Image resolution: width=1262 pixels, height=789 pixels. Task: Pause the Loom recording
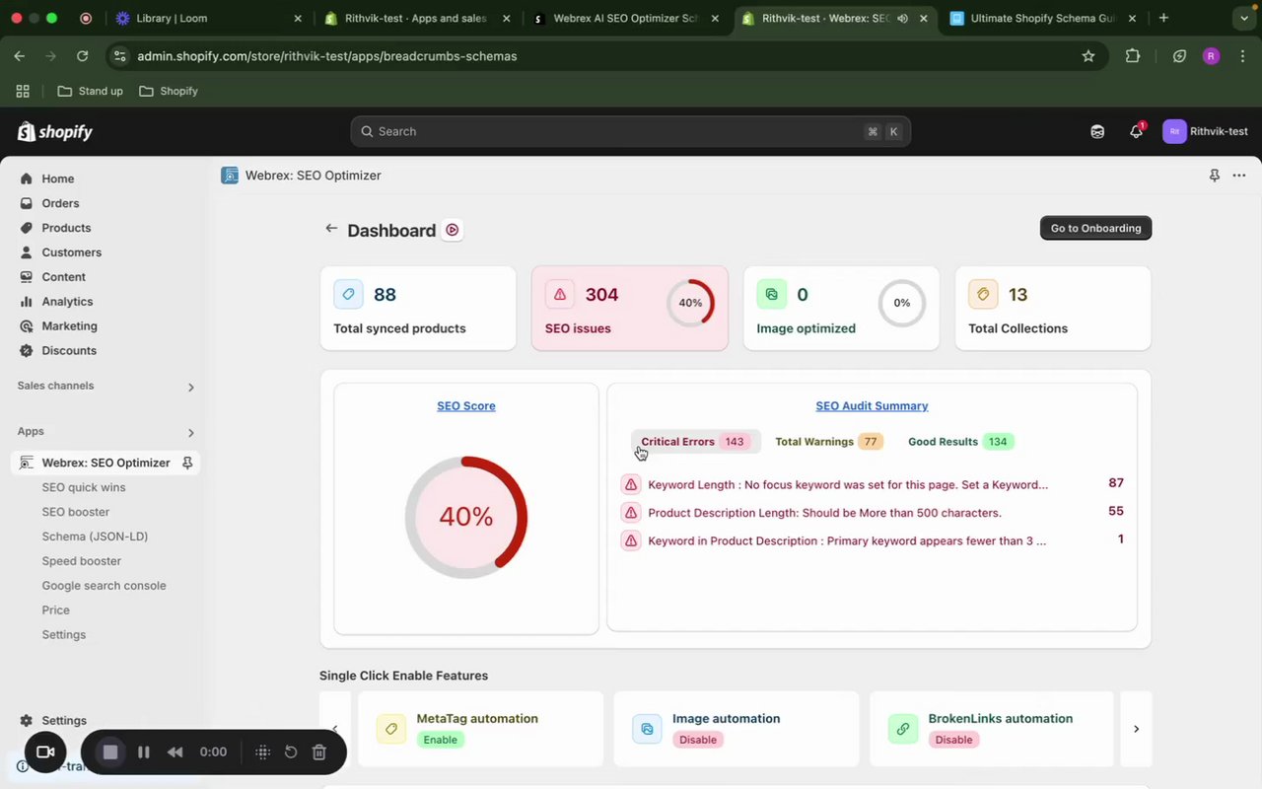point(144,753)
